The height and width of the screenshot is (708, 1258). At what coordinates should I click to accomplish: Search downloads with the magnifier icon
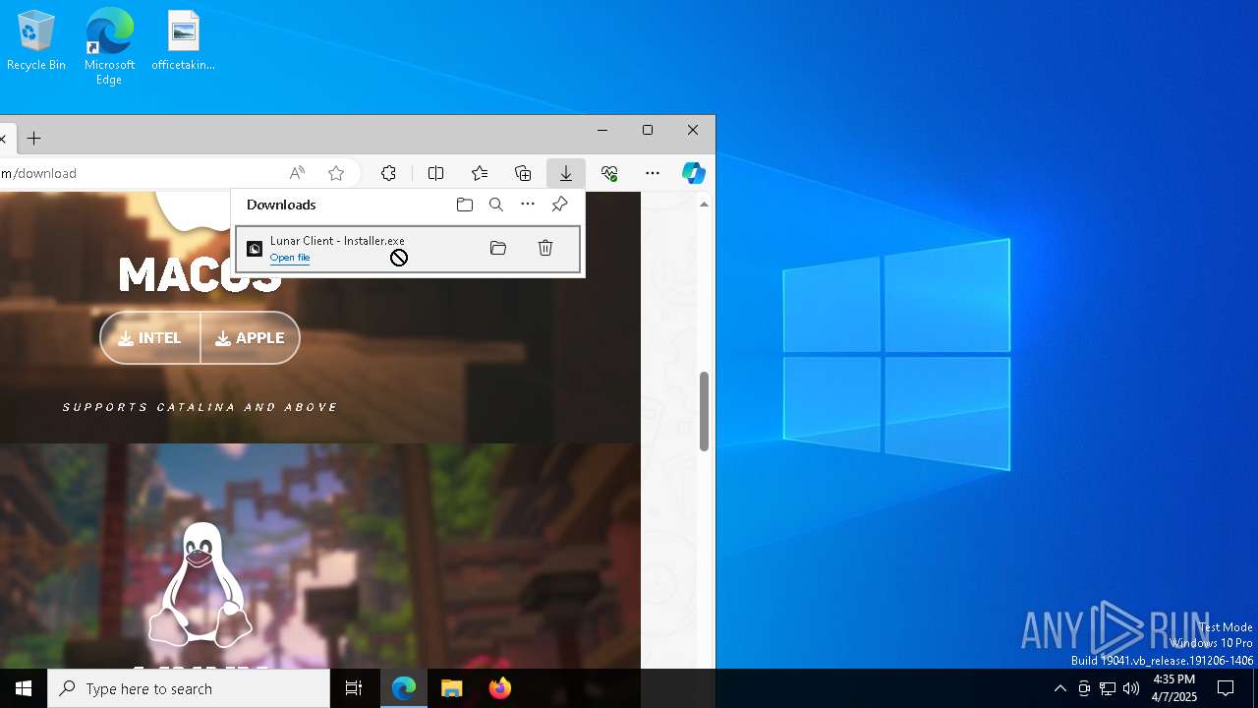pyautogui.click(x=496, y=205)
